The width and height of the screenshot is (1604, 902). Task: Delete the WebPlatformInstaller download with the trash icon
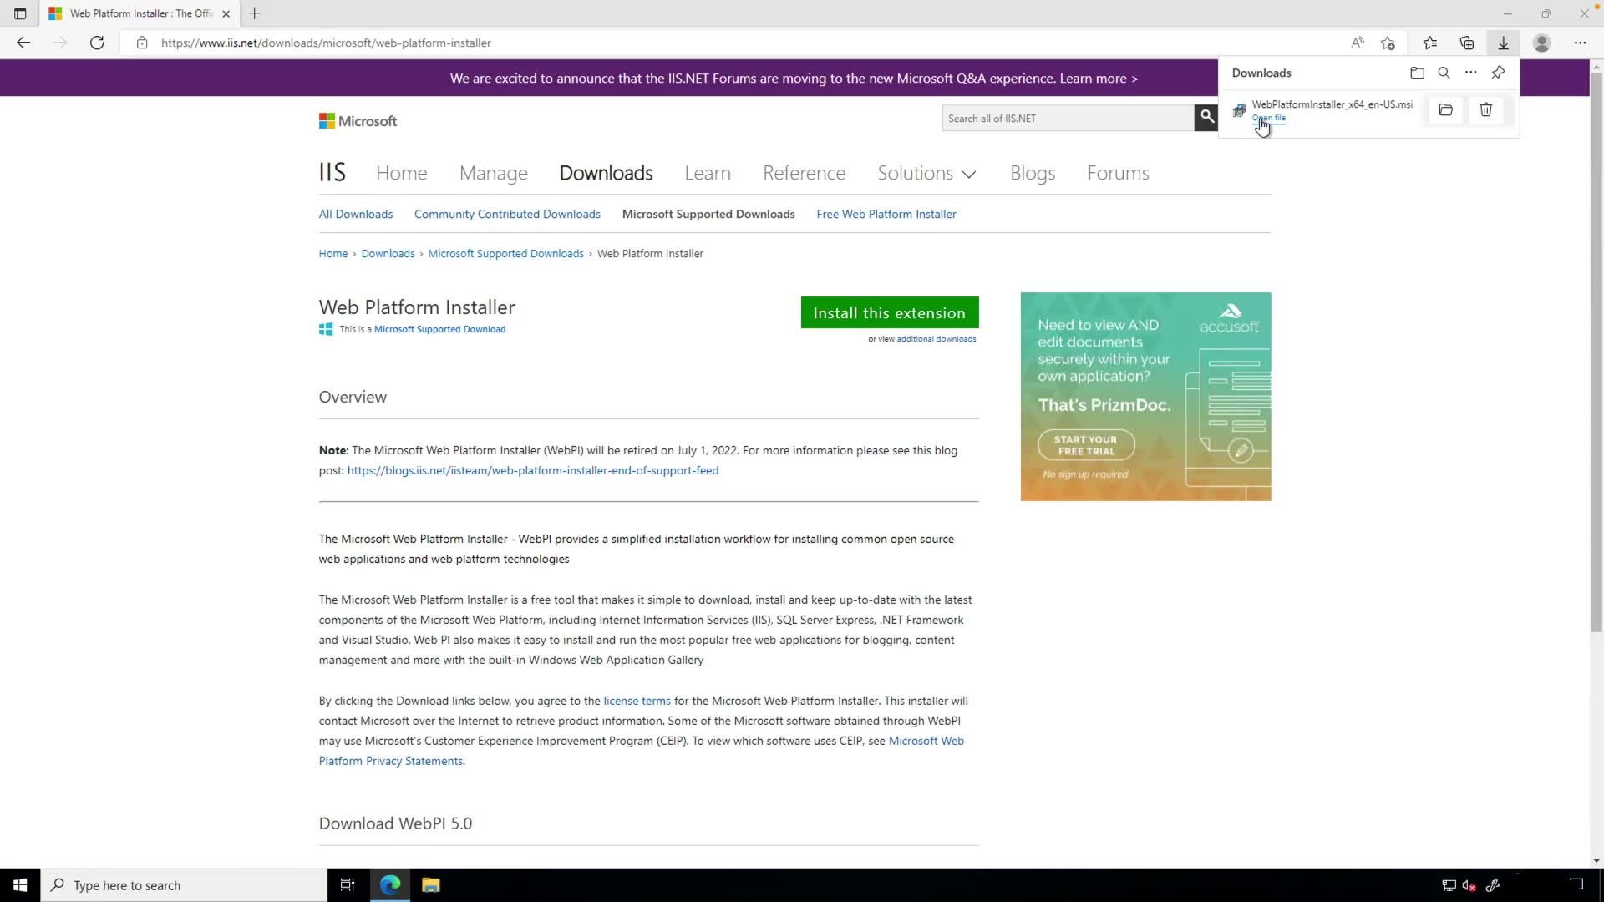click(1485, 109)
